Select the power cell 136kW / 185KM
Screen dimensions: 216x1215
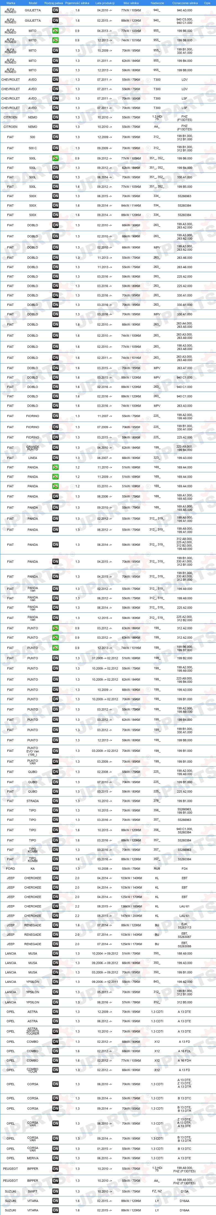(x=131, y=906)
